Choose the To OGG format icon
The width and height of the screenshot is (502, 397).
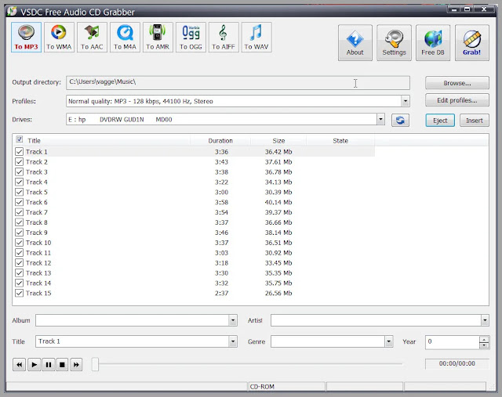tap(191, 37)
